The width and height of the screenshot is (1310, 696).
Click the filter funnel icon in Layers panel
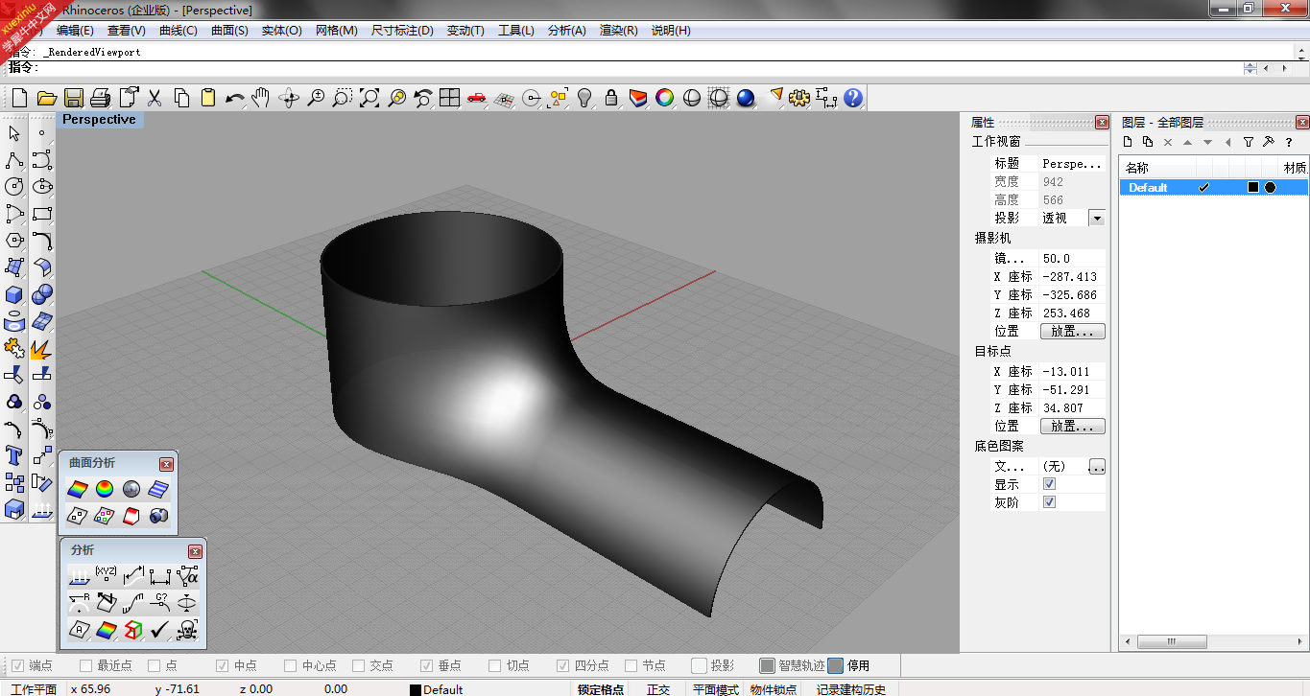tap(1249, 142)
